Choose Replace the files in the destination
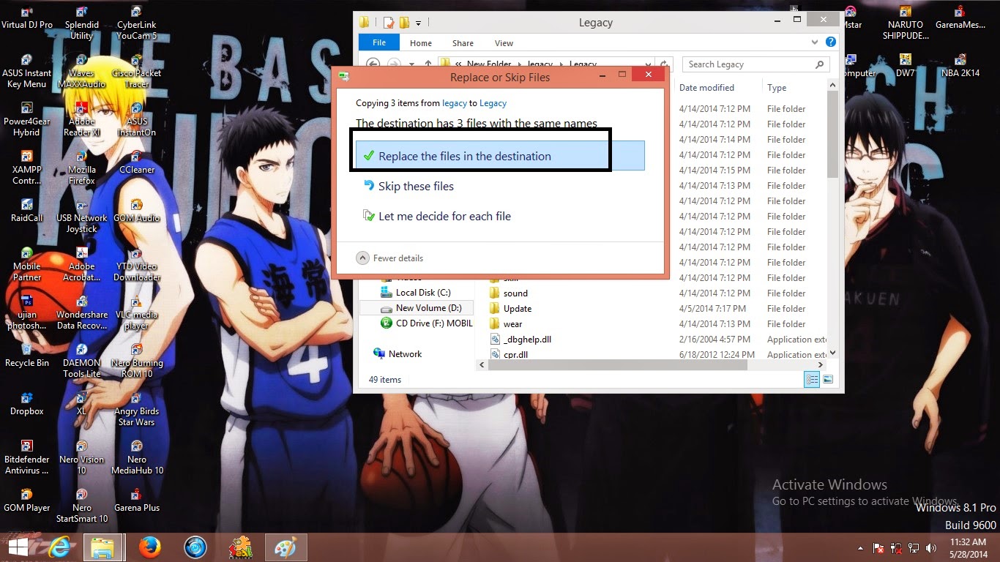This screenshot has height=562, width=1000. pyautogui.click(x=500, y=156)
